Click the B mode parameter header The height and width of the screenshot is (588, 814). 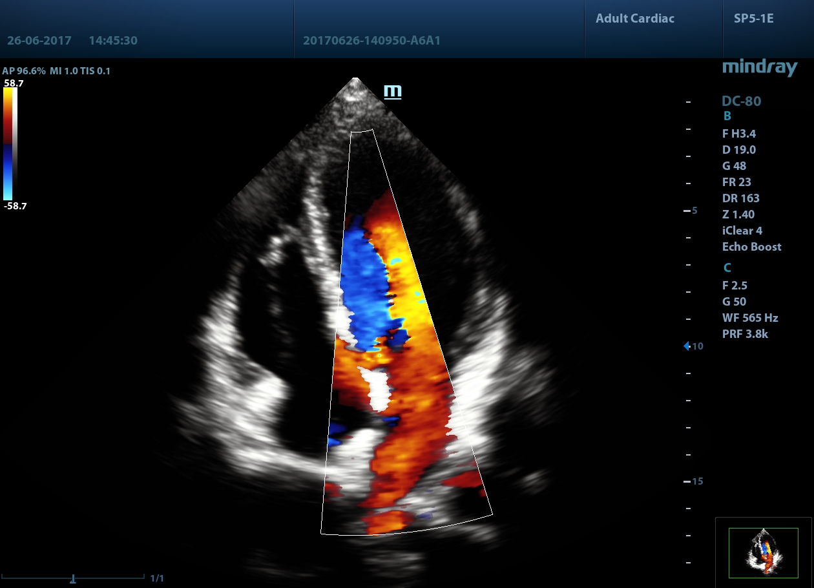[727, 116]
